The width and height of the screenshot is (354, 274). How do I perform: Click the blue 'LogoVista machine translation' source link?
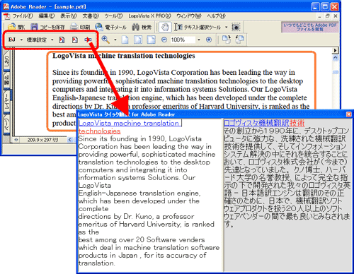coord(130,123)
